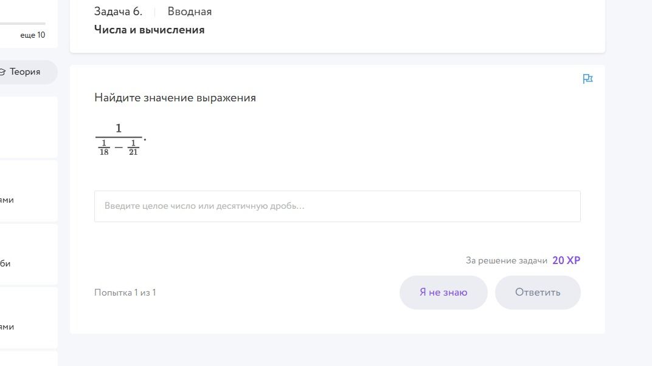652x366 pixels.
Task: Click the flag report icon on task card
Action: tap(588, 78)
